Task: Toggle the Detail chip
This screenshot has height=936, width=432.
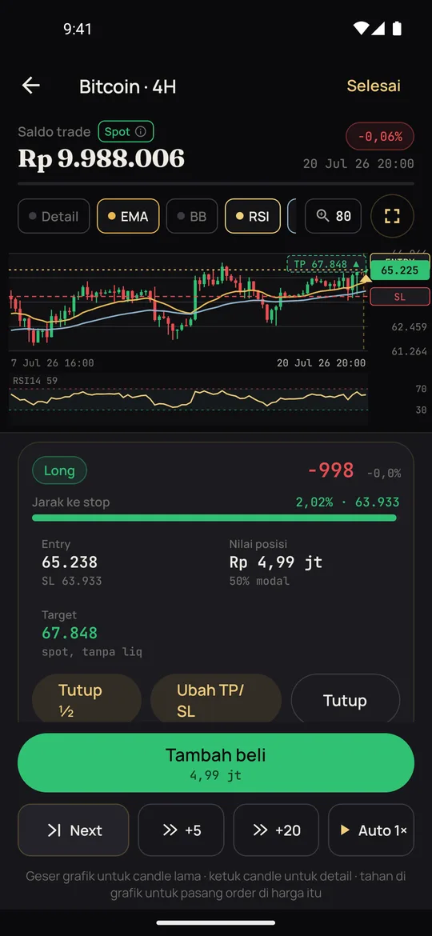Action: coord(54,216)
